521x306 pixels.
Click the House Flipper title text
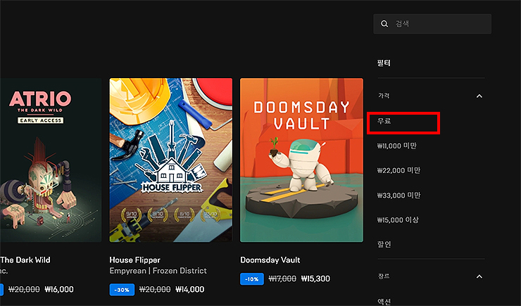pyautogui.click(x=135, y=260)
